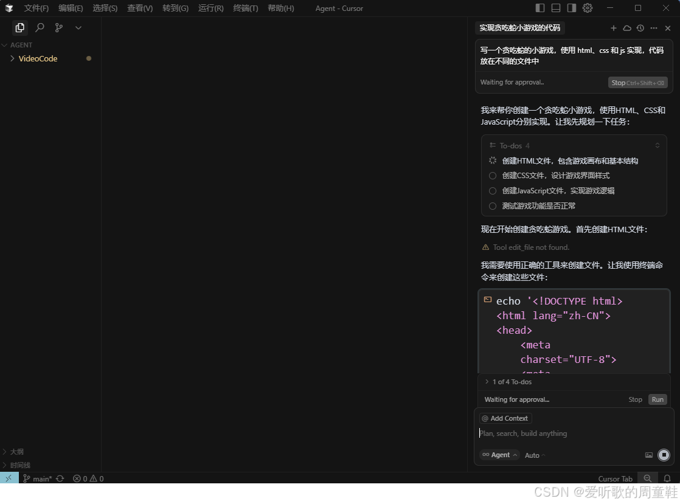This screenshot has width=680, height=504.
Task: Open the Explorer files view icon
Action: (x=19, y=28)
